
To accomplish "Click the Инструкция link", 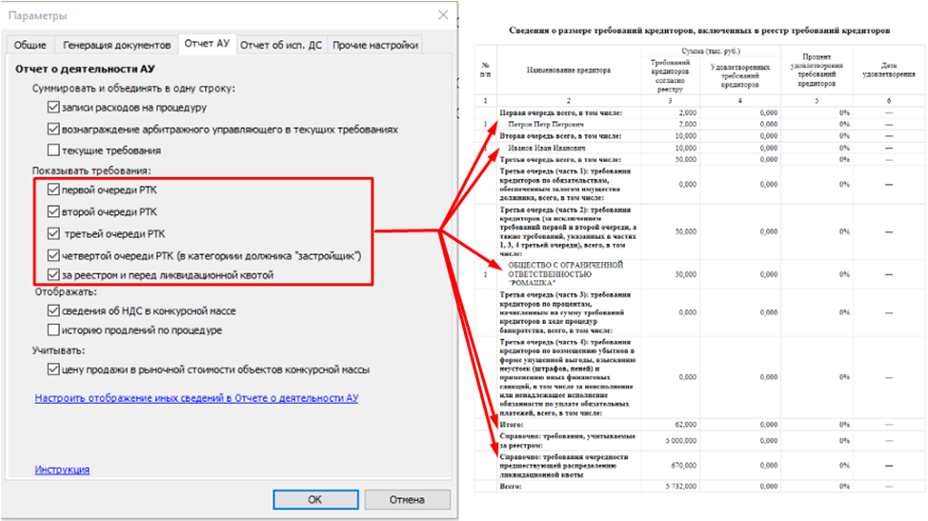I will (x=62, y=470).
